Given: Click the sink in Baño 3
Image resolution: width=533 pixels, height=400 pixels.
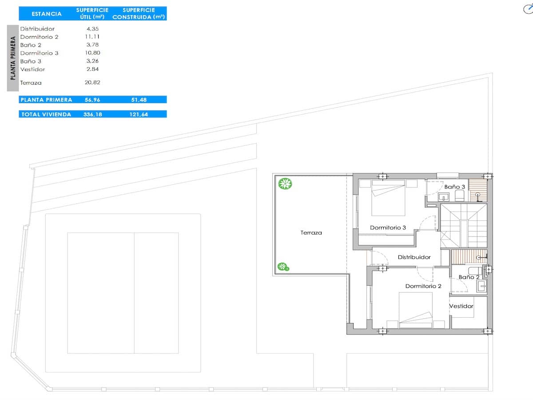Looking at the screenshot, I should pos(443,196).
